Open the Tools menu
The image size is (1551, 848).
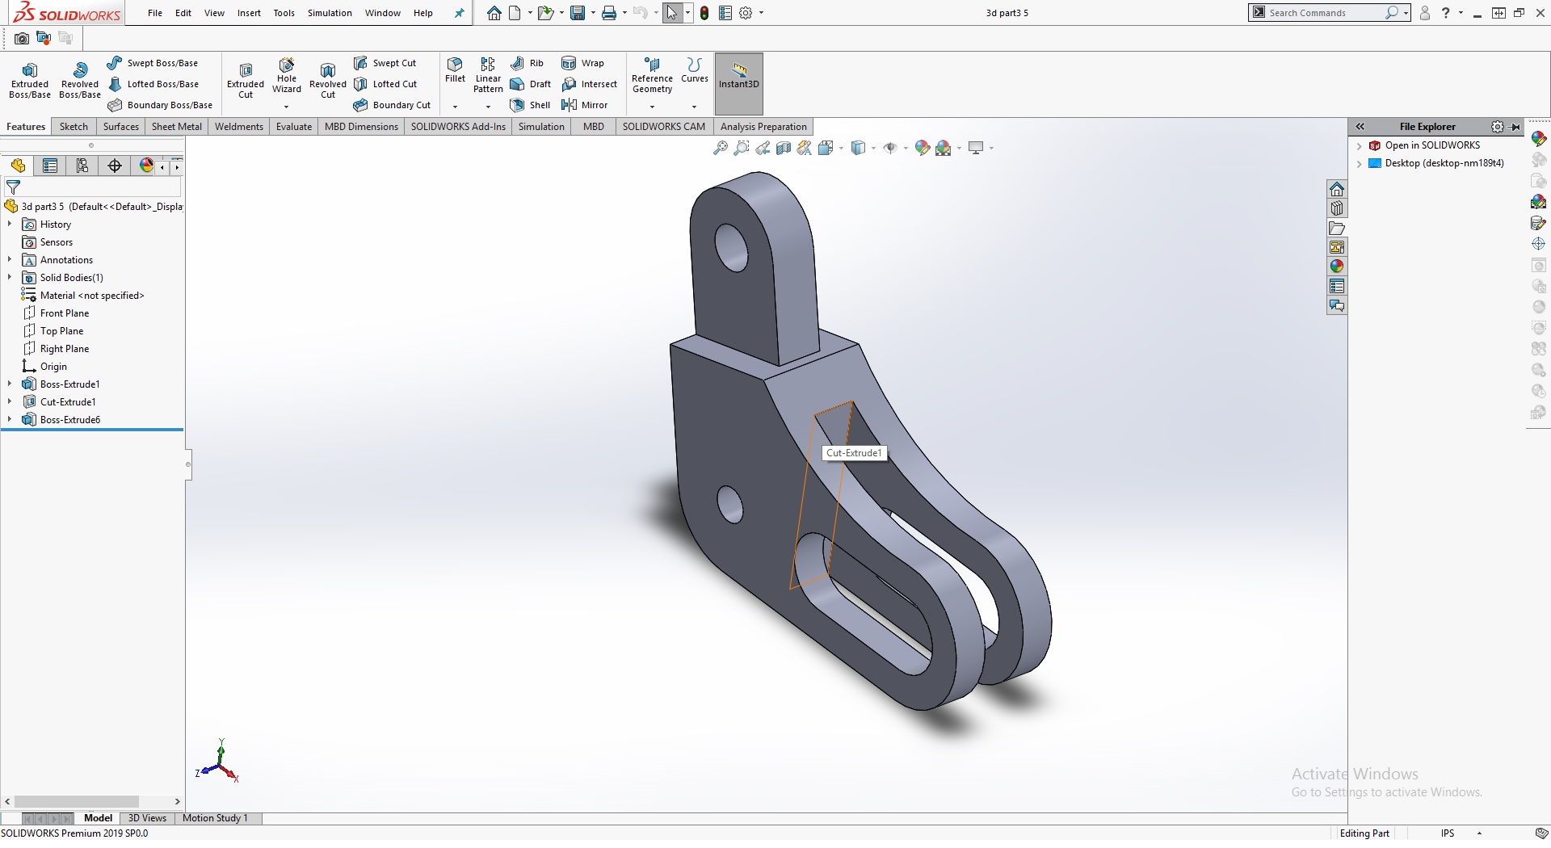[284, 13]
